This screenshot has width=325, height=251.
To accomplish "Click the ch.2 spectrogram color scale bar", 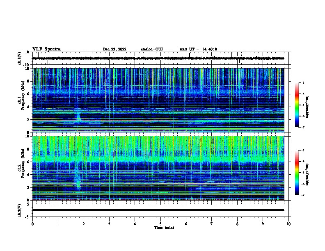I will tap(297, 173).
